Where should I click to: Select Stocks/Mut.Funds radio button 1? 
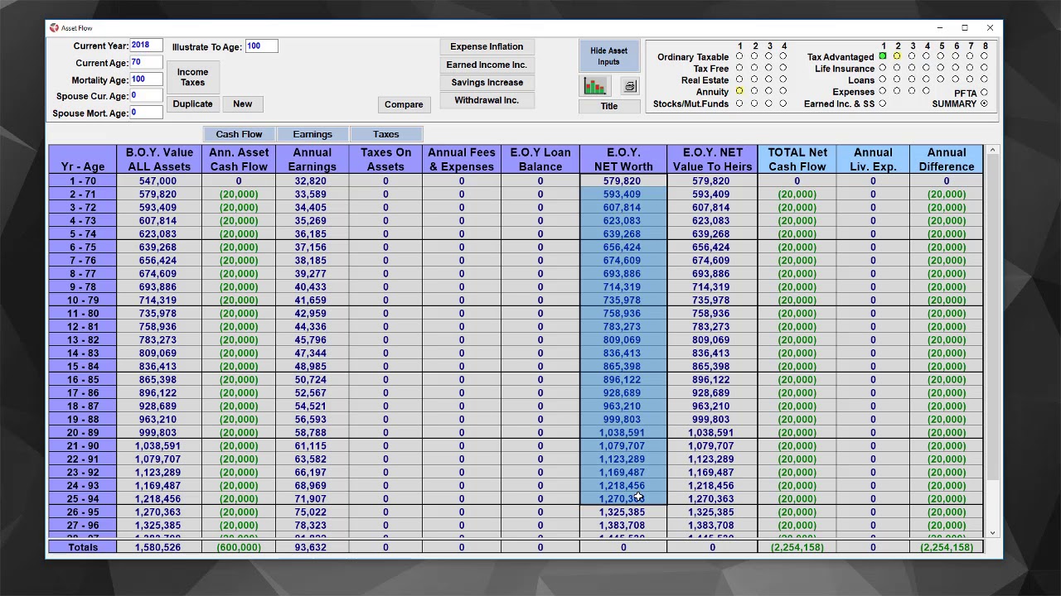739,104
